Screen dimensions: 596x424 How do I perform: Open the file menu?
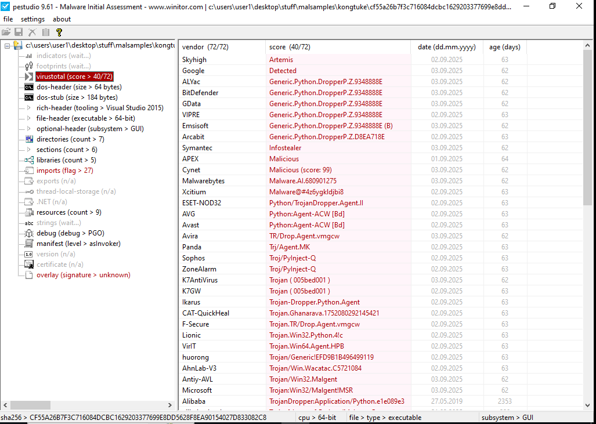click(8, 19)
